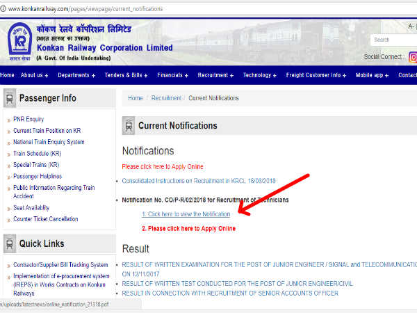
Task: Click the A- font size decrease control
Action: [x=411, y=26]
